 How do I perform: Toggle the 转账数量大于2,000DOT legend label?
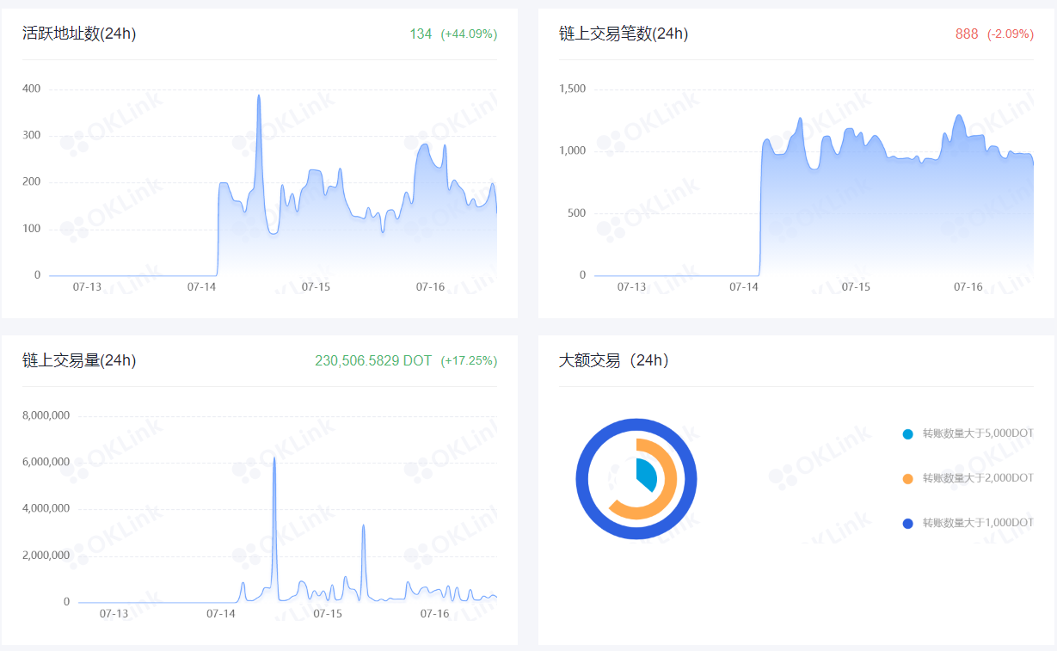(x=977, y=478)
